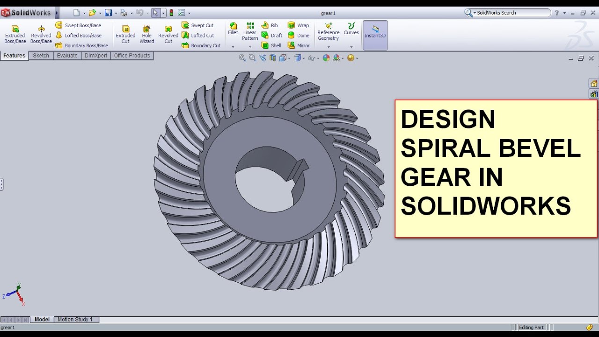Image resolution: width=599 pixels, height=337 pixels.
Task: Open SolidWorks Resources home icon
Action: 594,84
